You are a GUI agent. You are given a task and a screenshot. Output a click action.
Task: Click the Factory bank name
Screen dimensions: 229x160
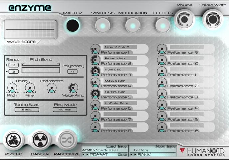click(141, 150)
